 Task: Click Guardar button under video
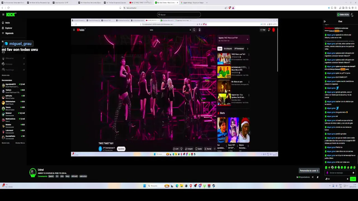[x=199, y=149]
